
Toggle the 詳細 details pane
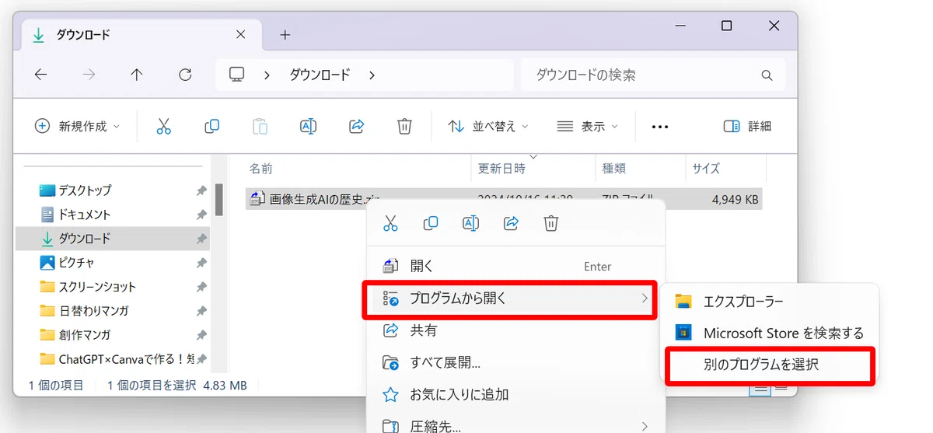click(x=746, y=126)
